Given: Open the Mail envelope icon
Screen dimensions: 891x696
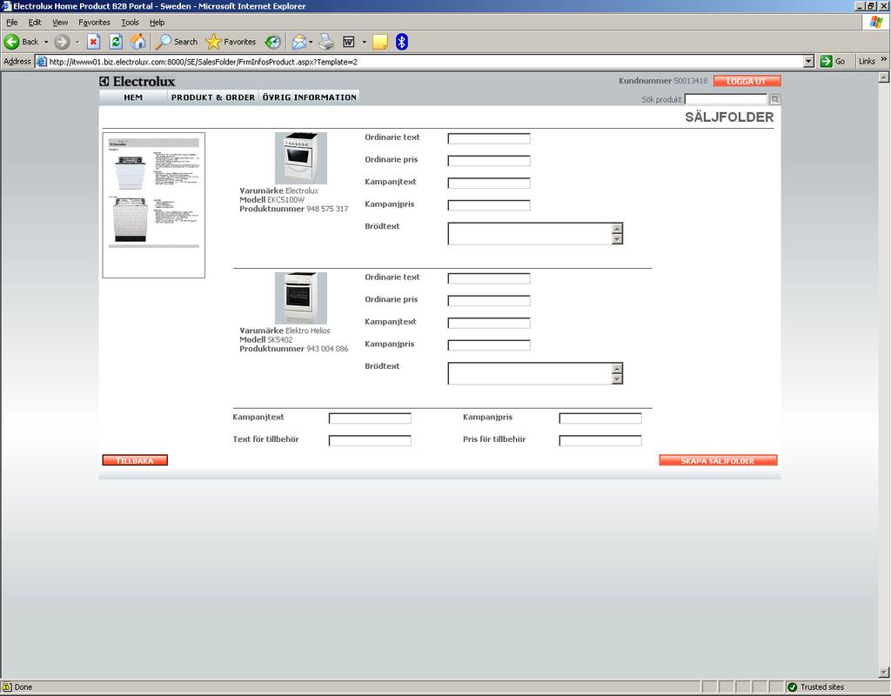Looking at the screenshot, I should click(299, 42).
